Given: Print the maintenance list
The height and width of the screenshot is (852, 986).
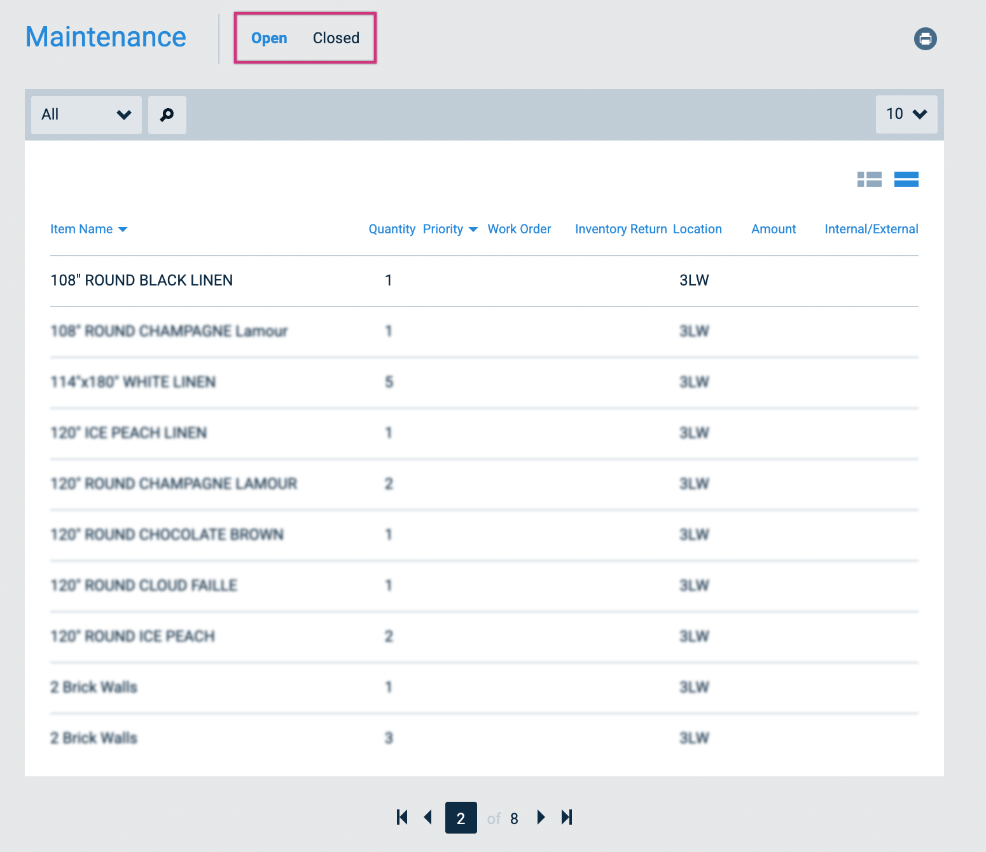Looking at the screenshot, I should click(926, 38).
